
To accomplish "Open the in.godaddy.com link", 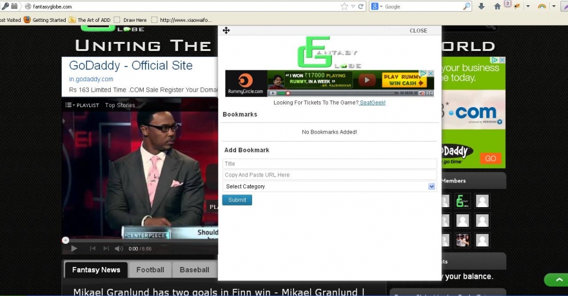I will coord(91,79).
